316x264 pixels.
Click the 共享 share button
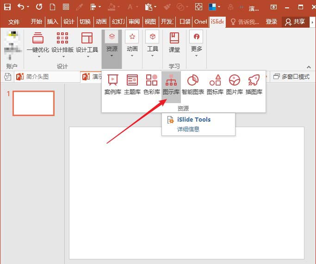tap(296, 22)
